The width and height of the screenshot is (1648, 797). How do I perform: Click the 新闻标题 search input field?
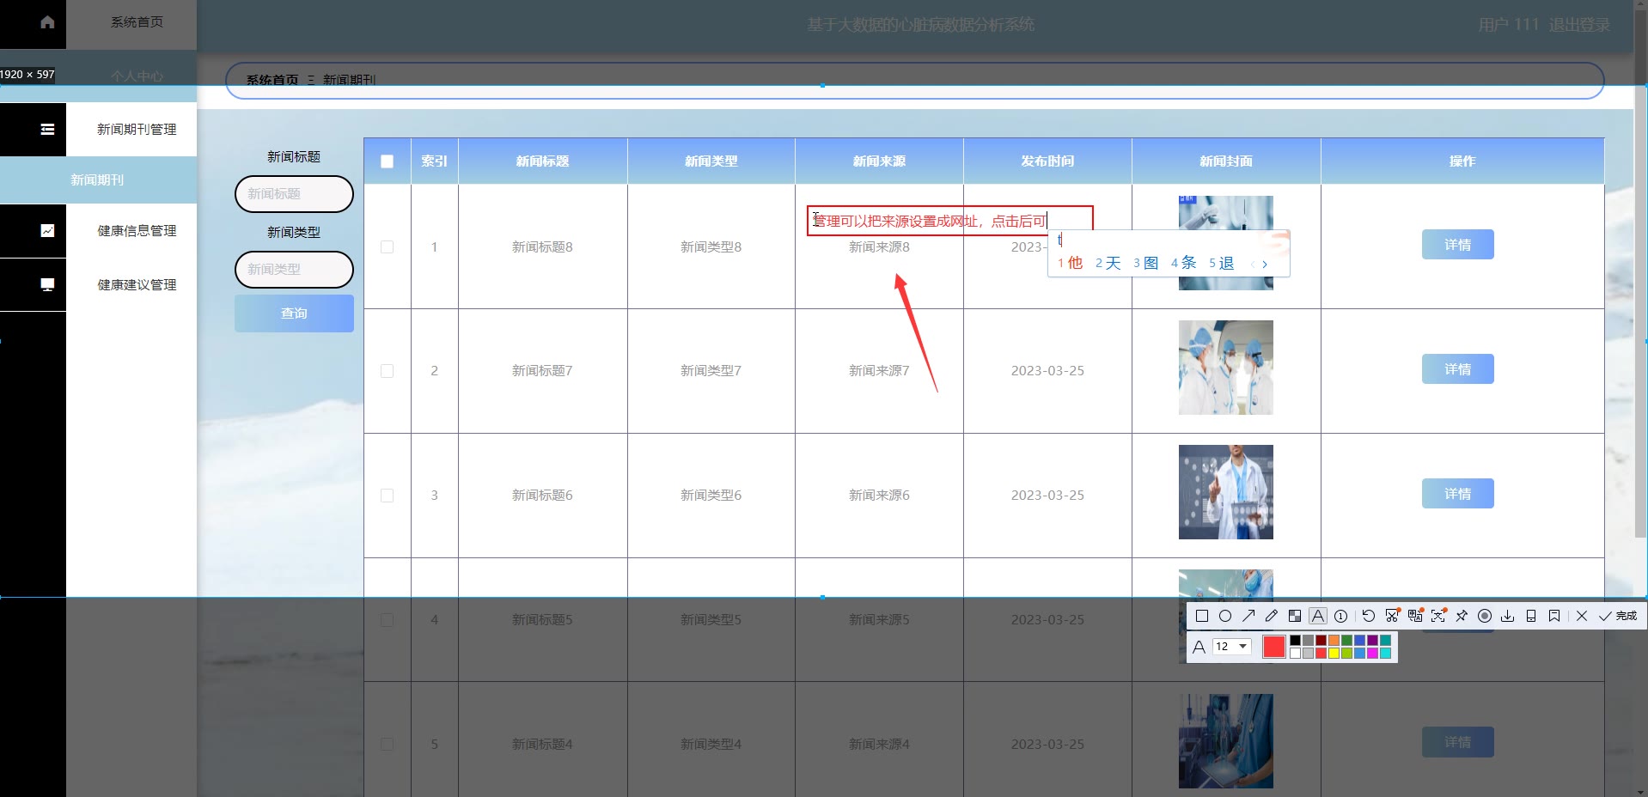tap(294, 194)
